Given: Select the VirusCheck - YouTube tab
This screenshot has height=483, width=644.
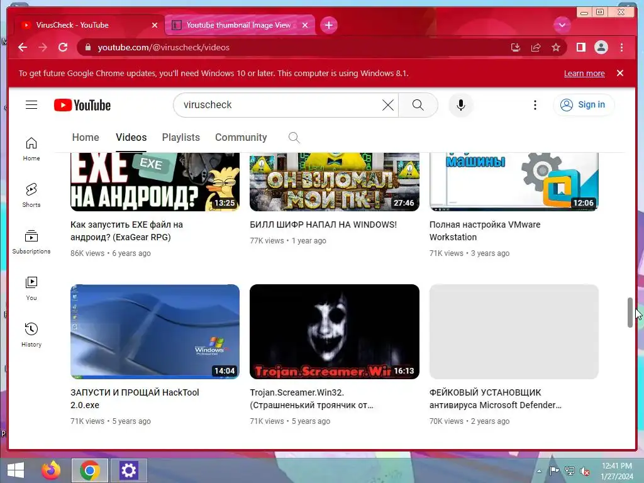Looking at the screenshot, I should point(88,25).
